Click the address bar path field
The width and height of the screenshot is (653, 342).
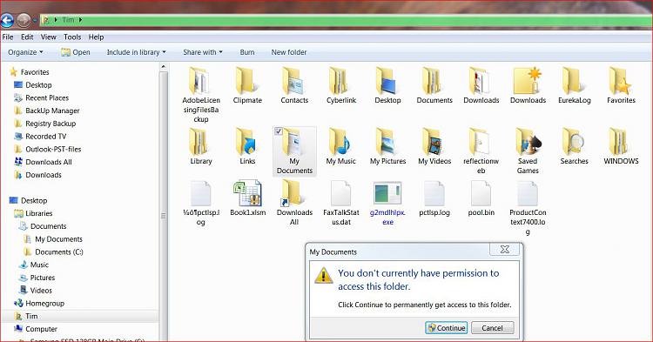[346, 20]
